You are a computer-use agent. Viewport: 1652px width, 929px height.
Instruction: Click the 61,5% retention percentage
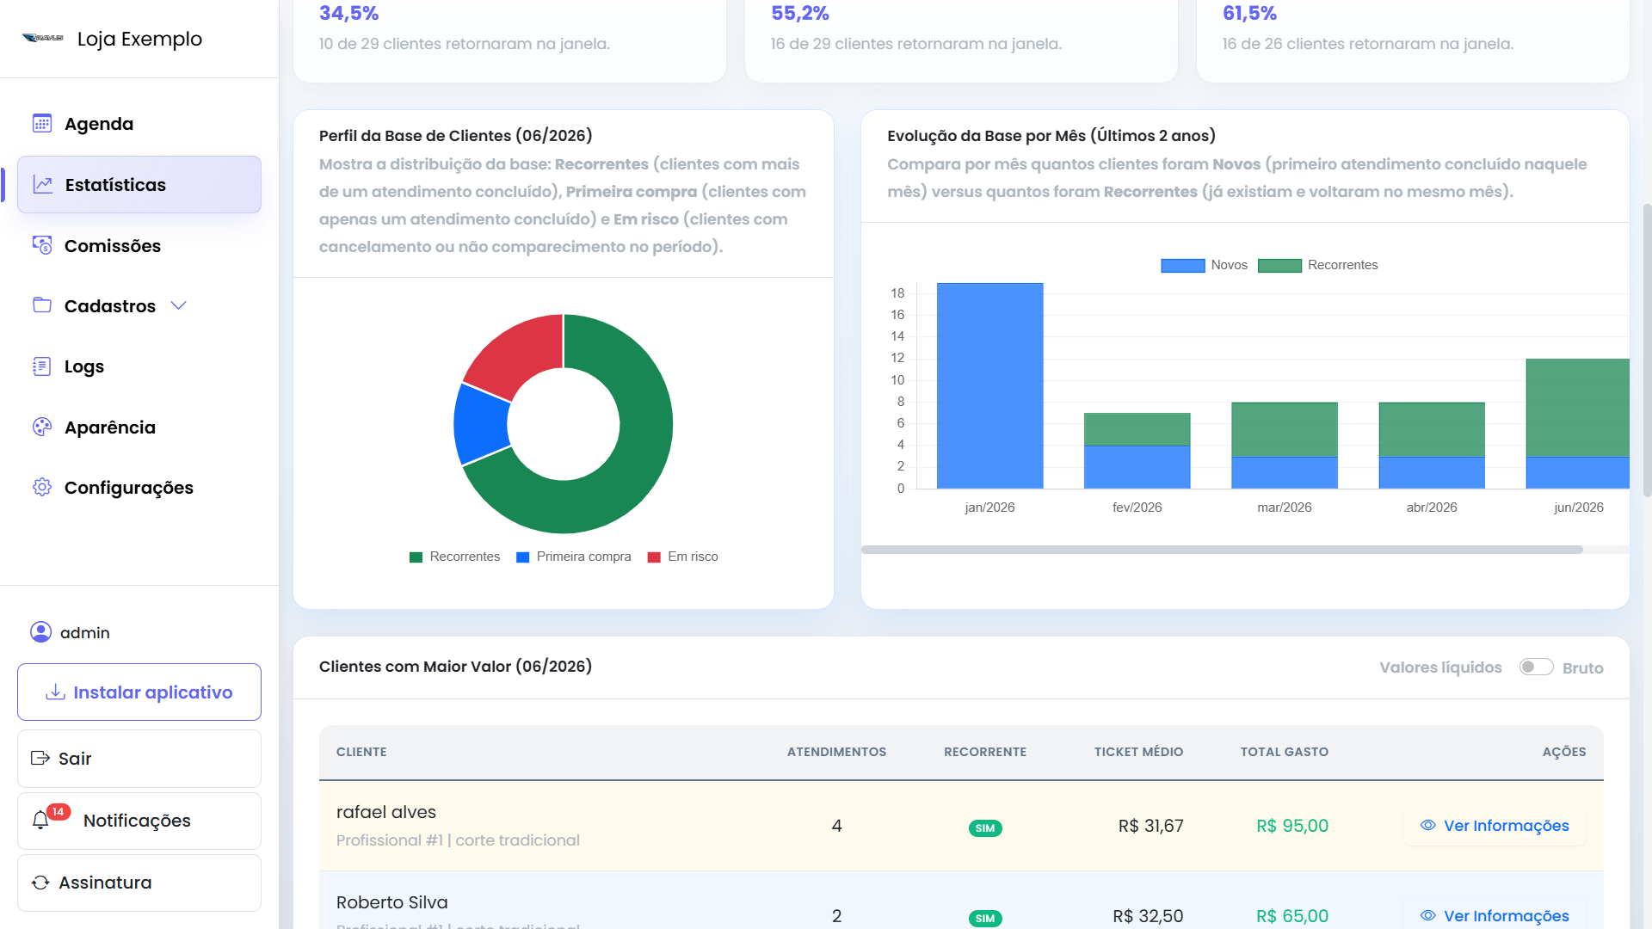pyautogui.click(x=1250, y=13)
